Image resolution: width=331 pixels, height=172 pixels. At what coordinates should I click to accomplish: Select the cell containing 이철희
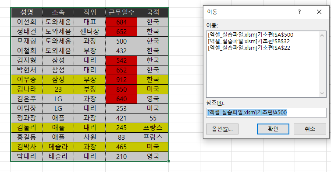[27, 51]
